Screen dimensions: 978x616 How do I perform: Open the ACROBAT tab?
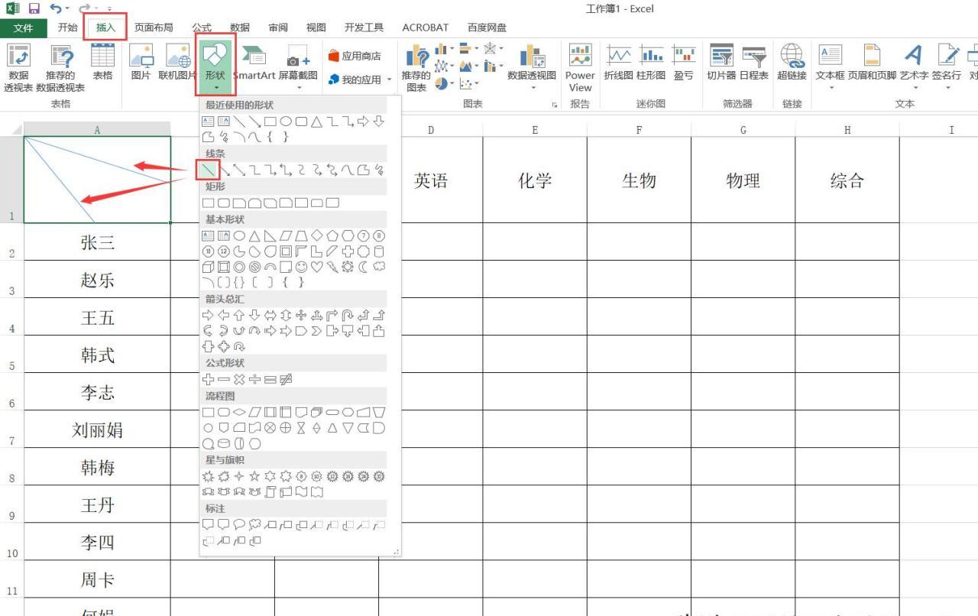(x=426, y=28)
